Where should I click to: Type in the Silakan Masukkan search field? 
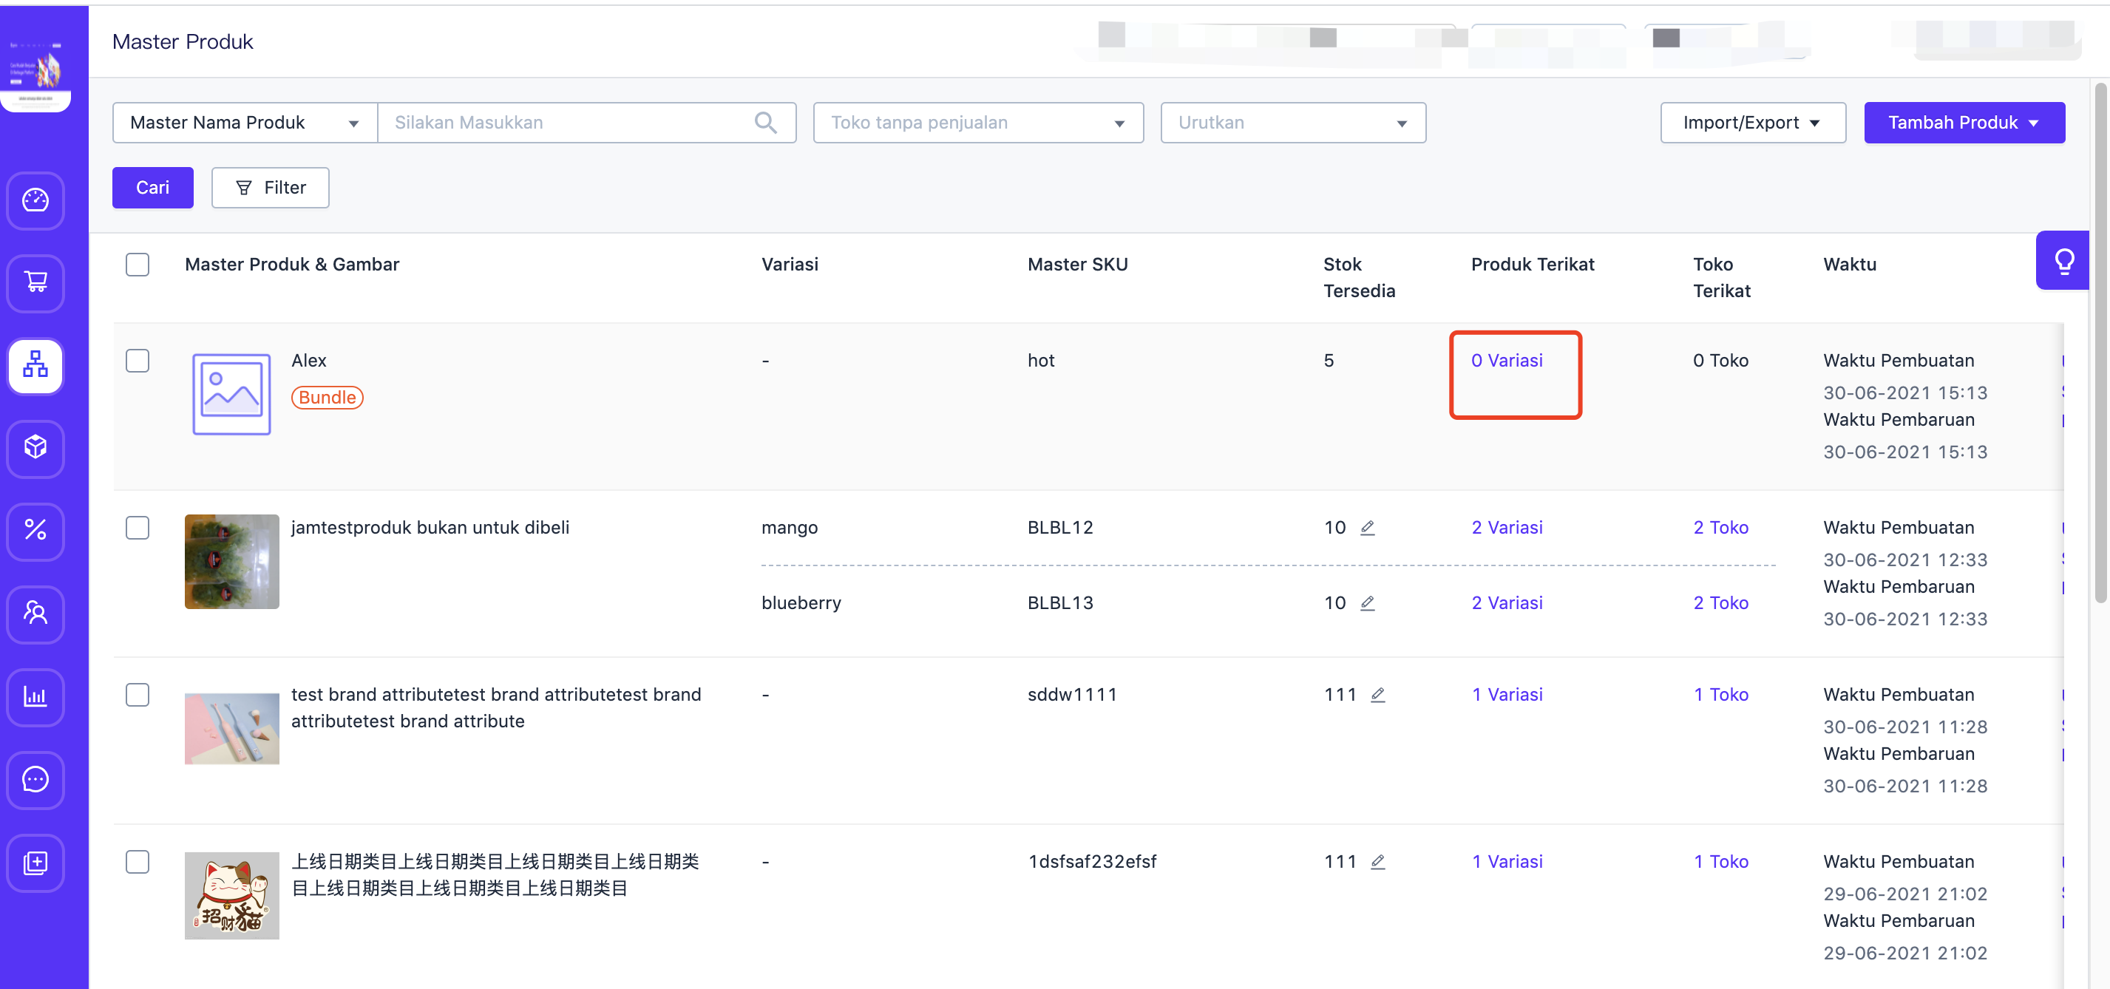click(x=574, y=122)
